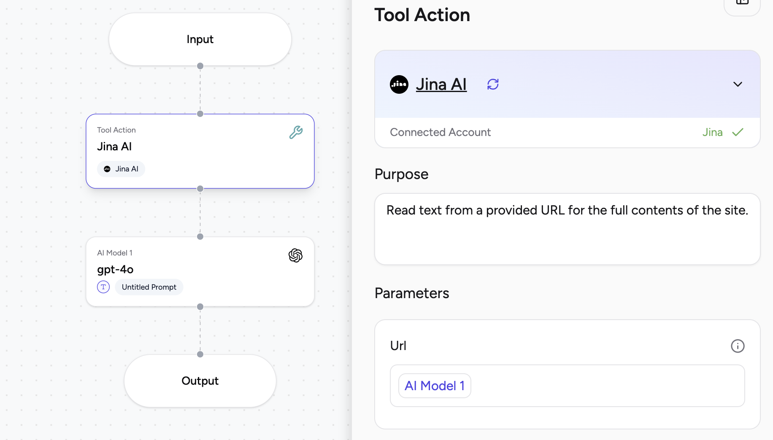Click the connector dot above Output node
This screenshot has height=440, width=773.
click(200, 354)
